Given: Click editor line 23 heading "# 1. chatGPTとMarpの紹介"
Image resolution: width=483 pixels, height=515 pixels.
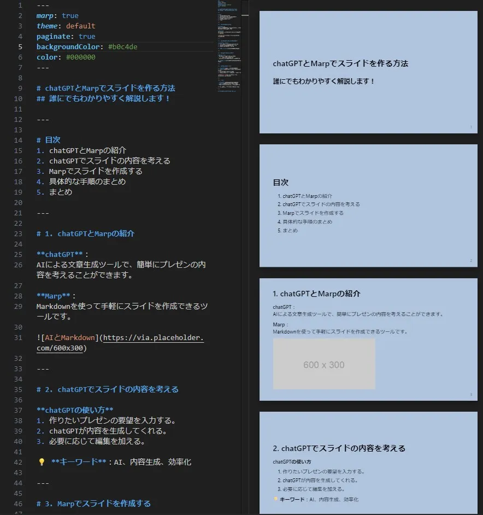Looking at the screenshot, I should 85,234.
